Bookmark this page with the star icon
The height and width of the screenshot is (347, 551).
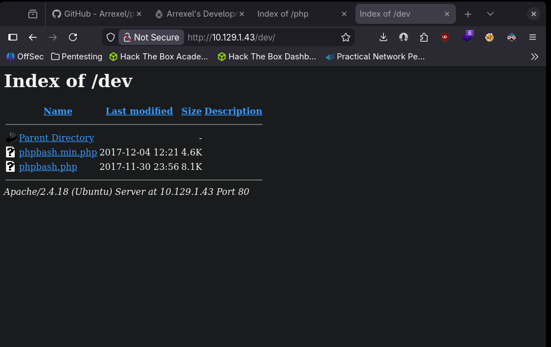click(x=346, y=37)
